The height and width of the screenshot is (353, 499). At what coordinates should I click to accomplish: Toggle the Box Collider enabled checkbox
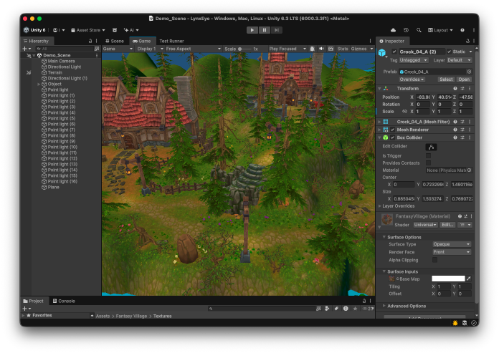pyautogui.click(x=392, y=137)
